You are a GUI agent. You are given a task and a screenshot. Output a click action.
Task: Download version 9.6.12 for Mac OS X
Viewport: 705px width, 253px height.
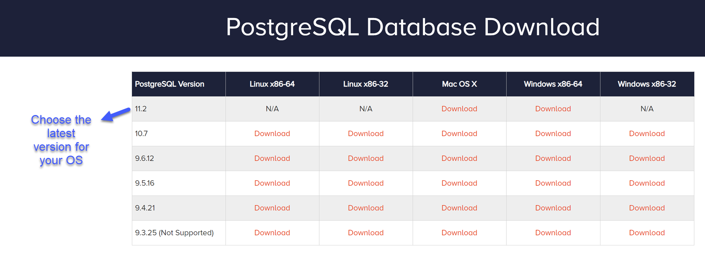(459, 158)
